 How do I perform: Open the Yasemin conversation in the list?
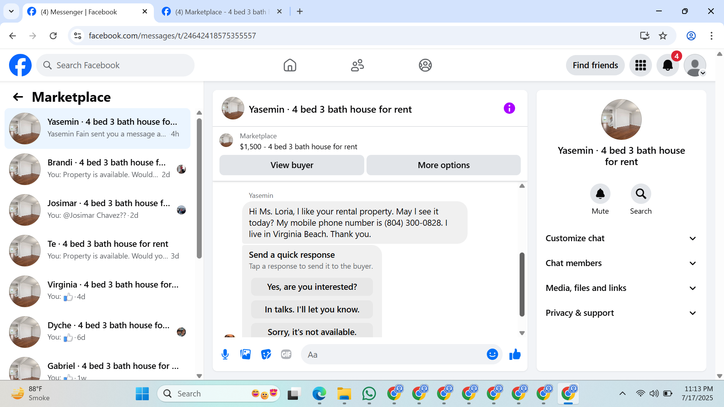coord(97,129)
